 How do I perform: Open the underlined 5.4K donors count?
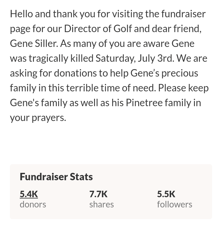click(x=29, y=194)
